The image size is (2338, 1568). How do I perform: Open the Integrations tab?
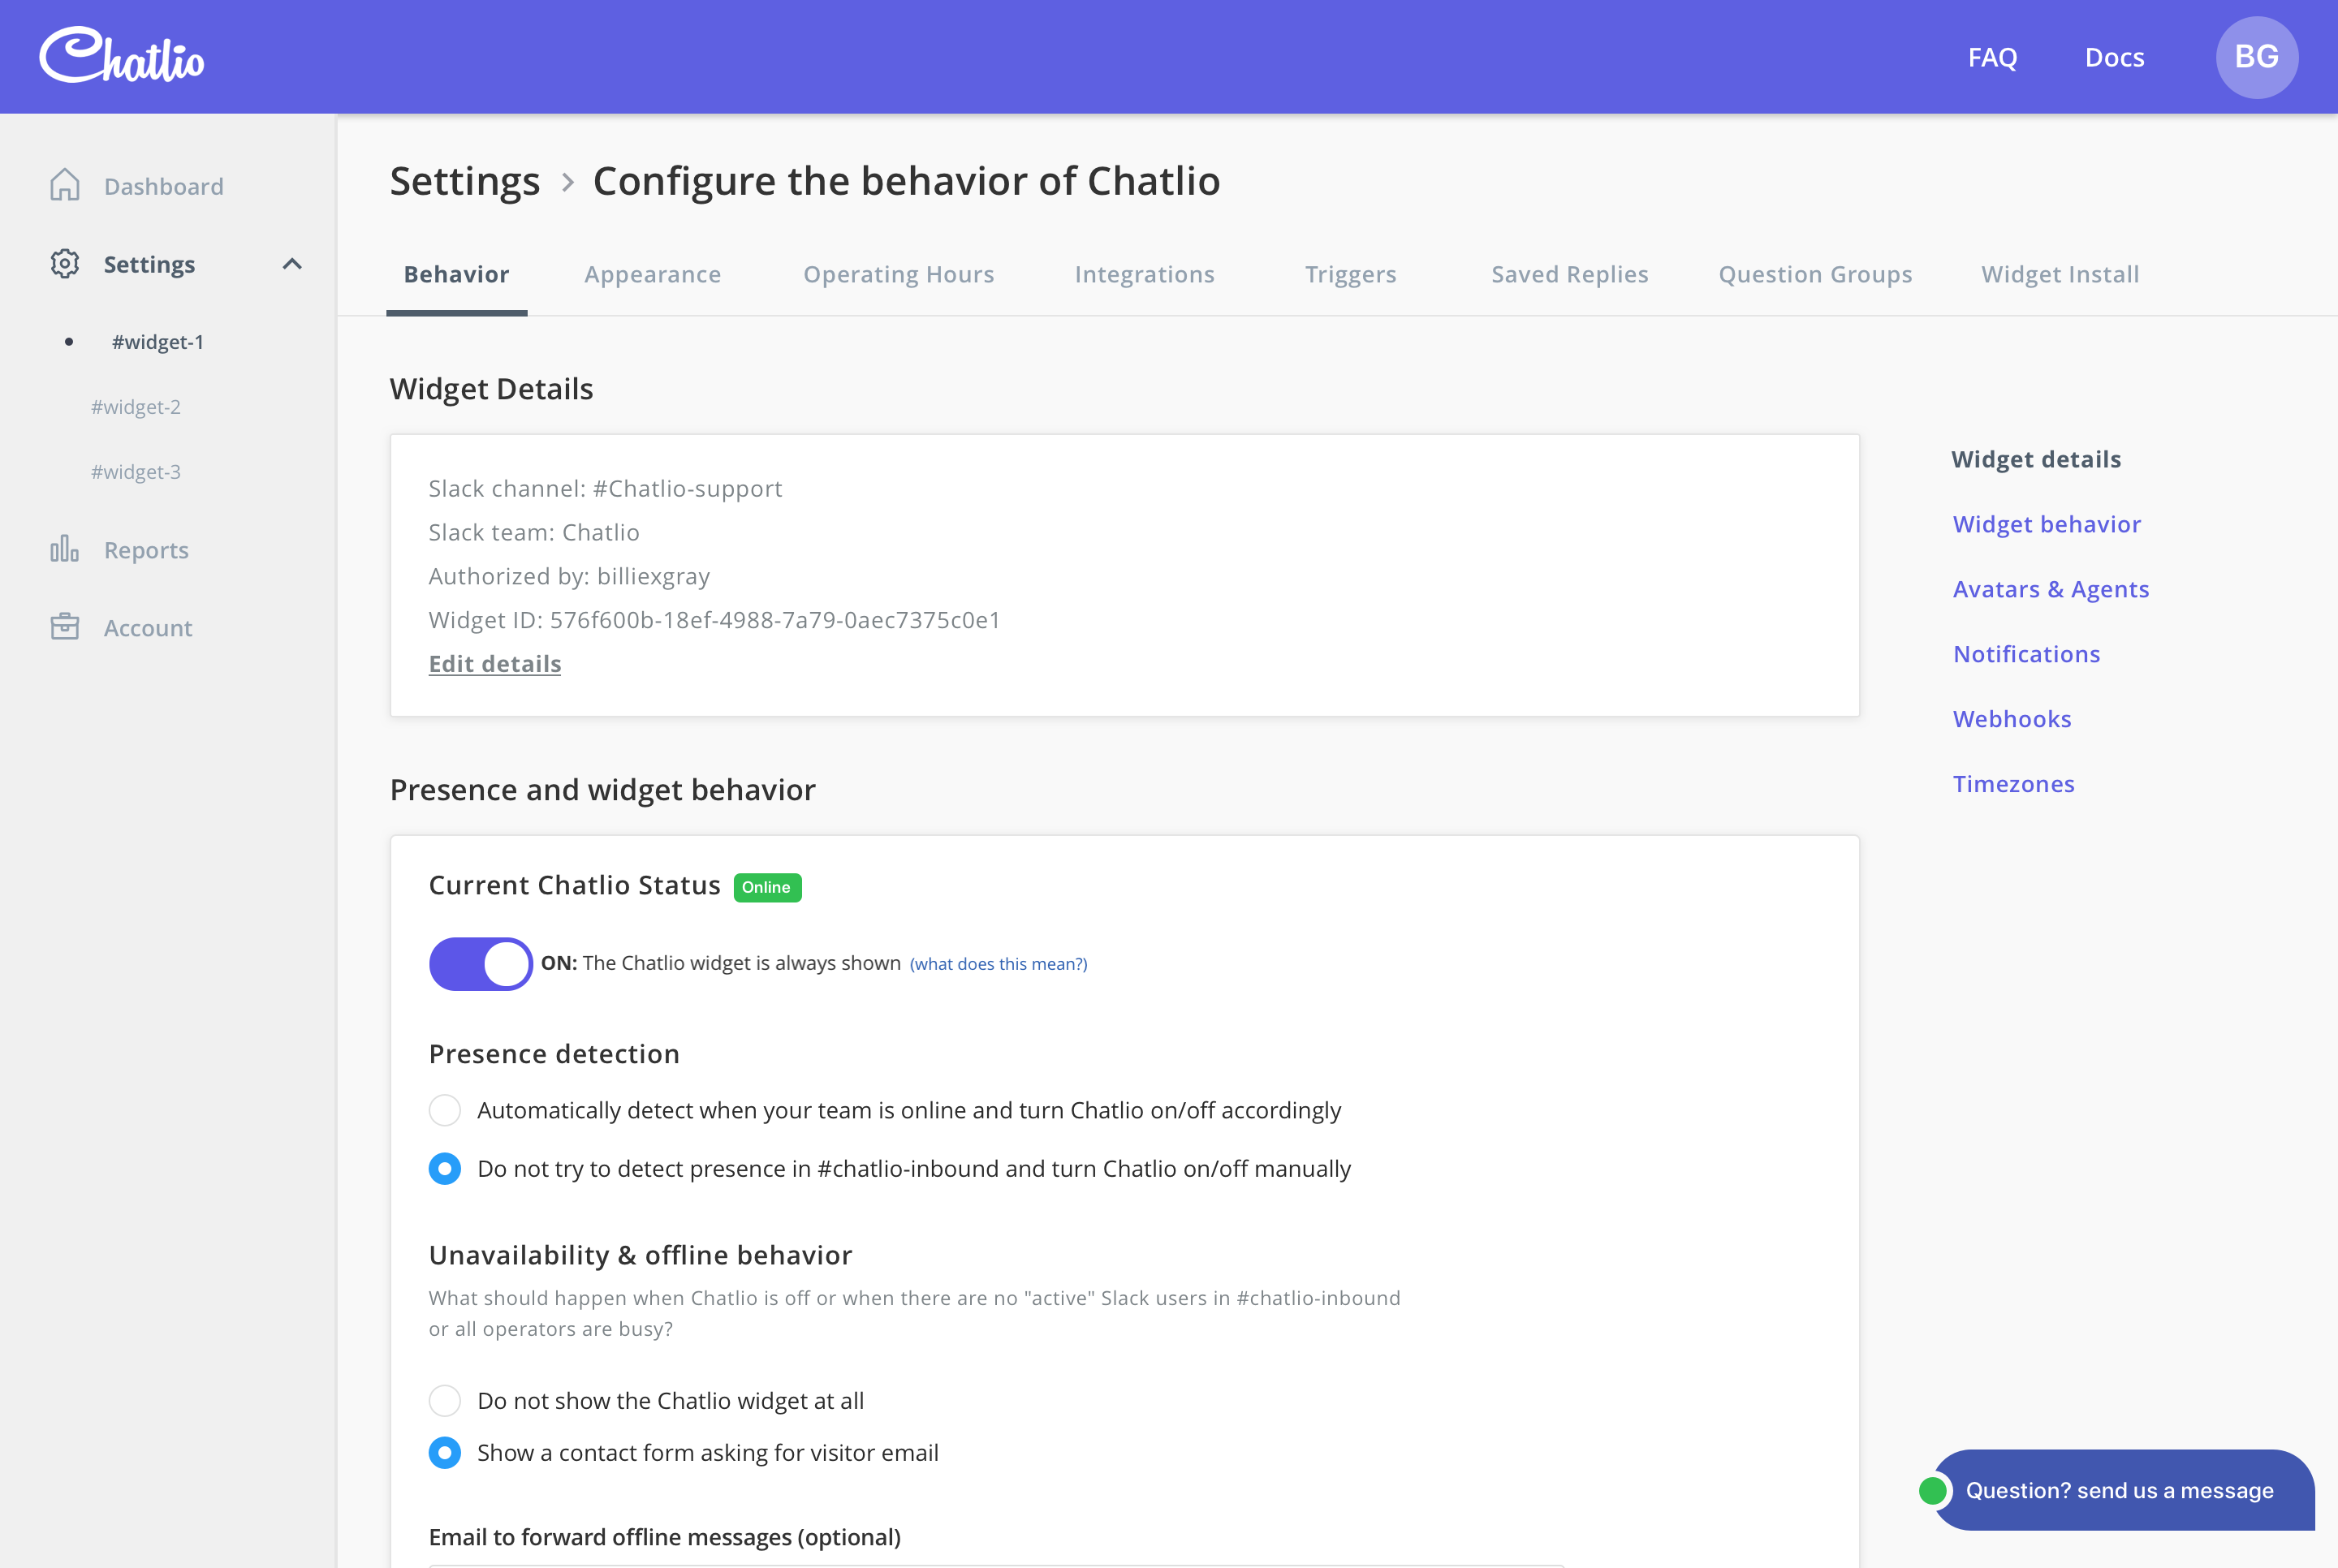(1144, 274)
